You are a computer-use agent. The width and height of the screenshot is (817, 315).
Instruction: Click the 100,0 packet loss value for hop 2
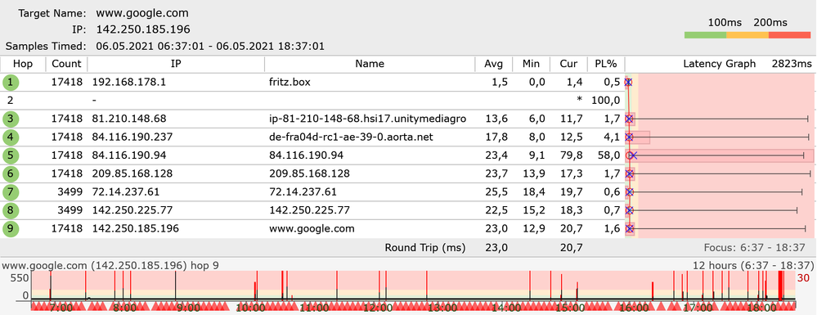606,101
